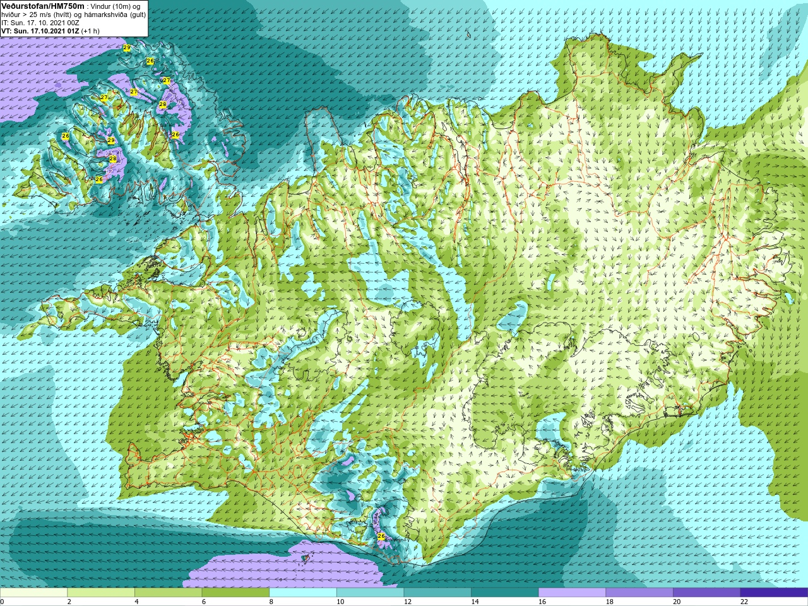Screen dimensions: 808x606
Task: Click the "(+1 h)" forecast offset text
Action: [90, 31]
